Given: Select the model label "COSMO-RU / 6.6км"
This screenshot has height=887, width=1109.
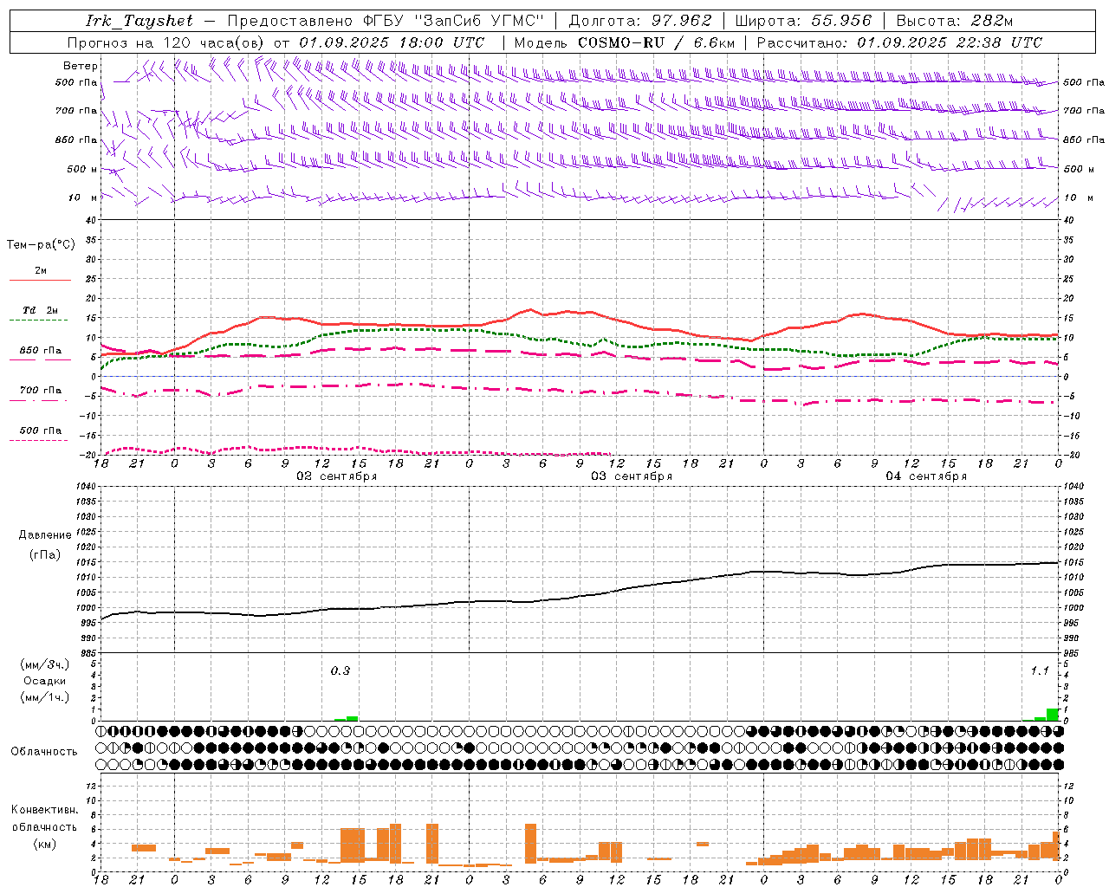Looking at the screenshot, I should coord(657,42).
